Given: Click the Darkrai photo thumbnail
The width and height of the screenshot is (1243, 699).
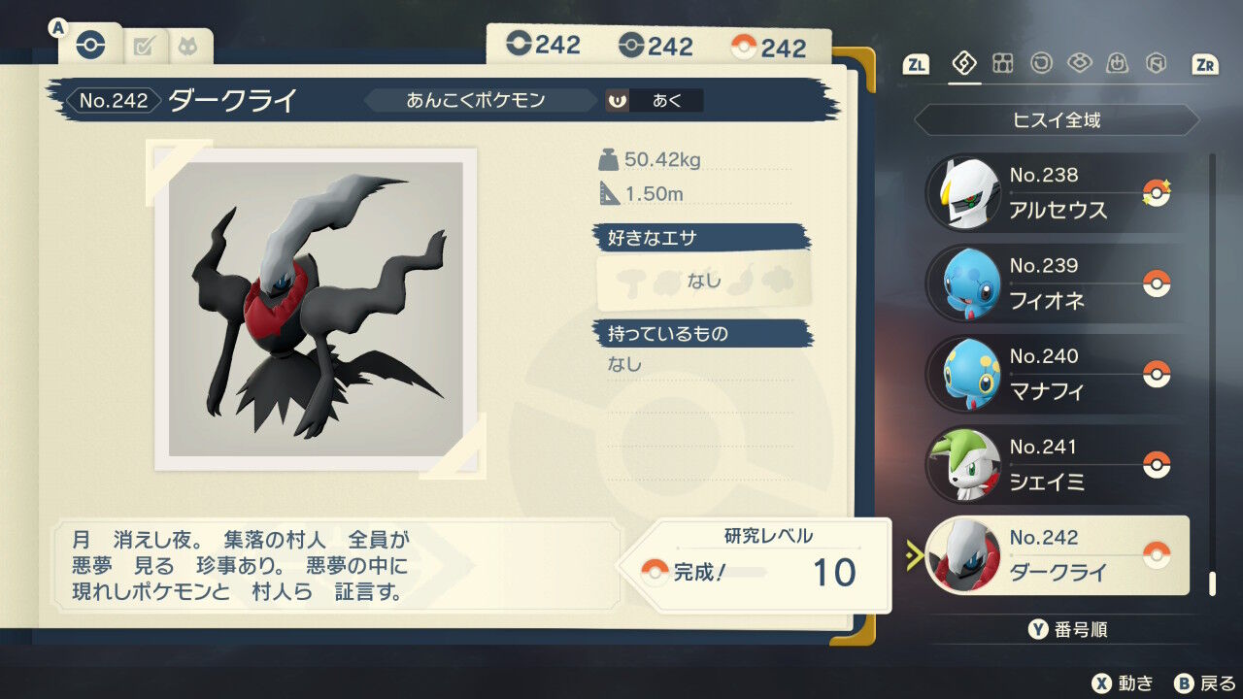Looking at the screenshot, I should point(316,309).
